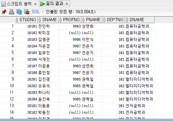Click sort arrows icon on DEPTNO header

tap(104, 20)
